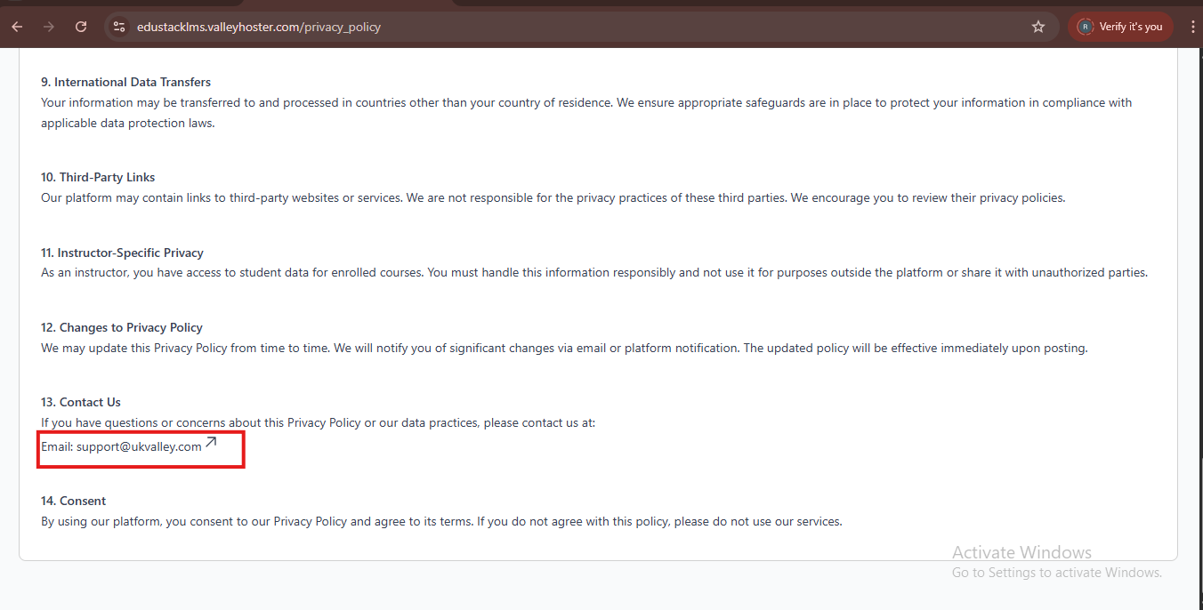Click the external-link arrow after support email

211,442
